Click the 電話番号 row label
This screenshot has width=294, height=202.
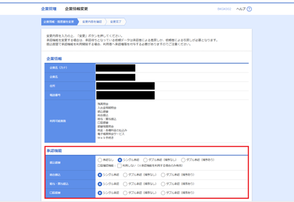pos(55,95)
